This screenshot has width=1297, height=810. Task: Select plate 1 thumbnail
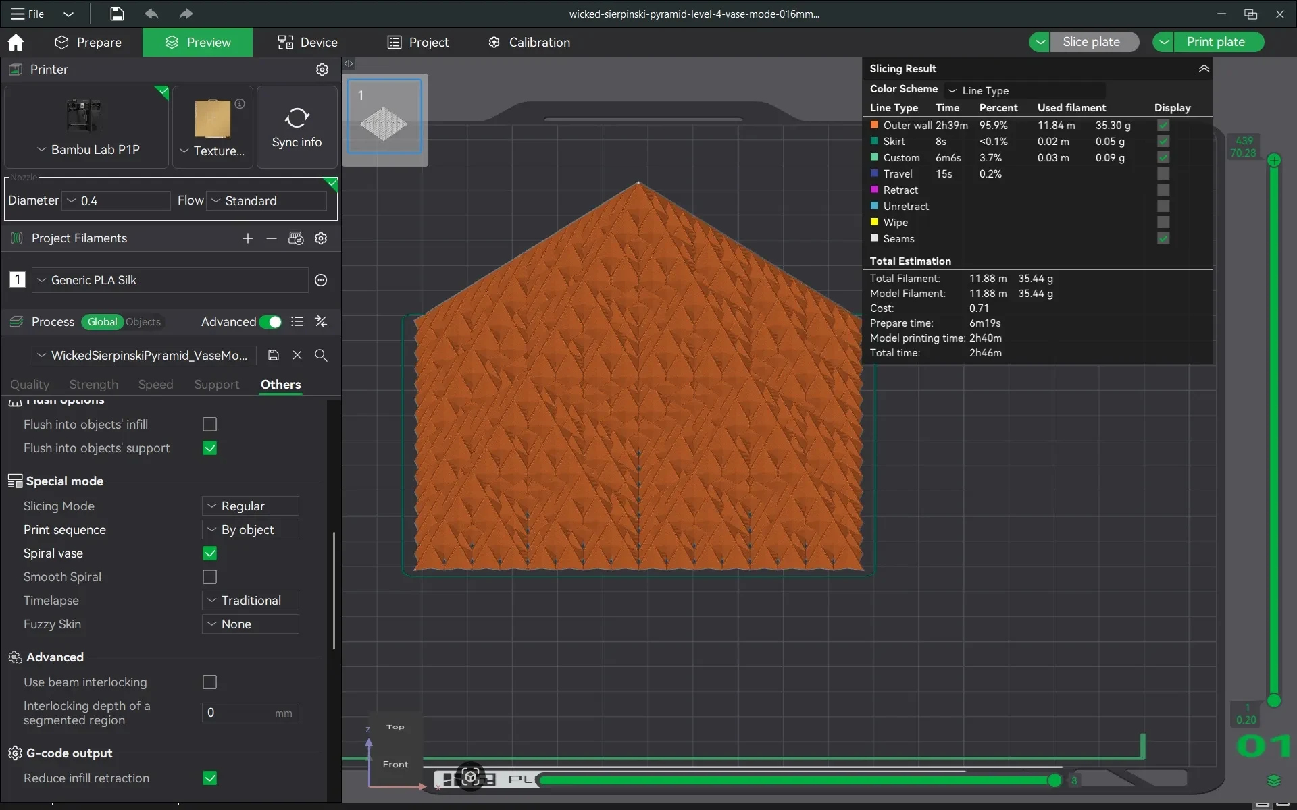pos(384,117)
